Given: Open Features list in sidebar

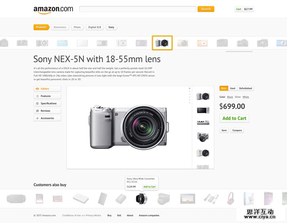Looking at the screenshot, I should point(47,96).
